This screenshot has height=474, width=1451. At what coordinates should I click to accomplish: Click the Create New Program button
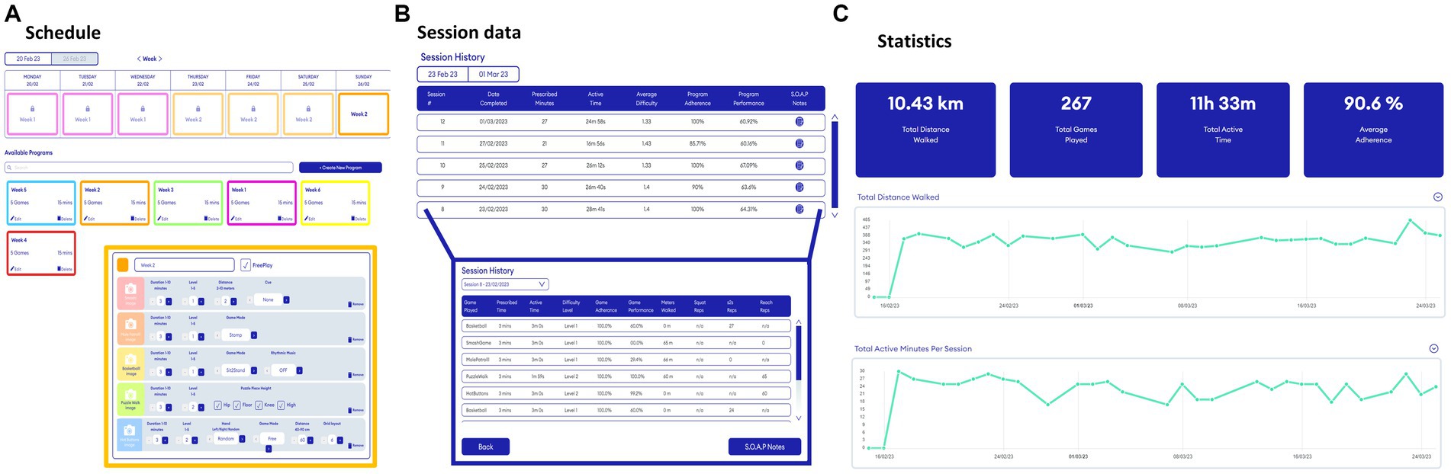[340, 168]
